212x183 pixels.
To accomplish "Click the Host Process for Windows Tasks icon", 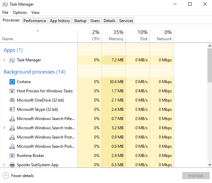I will click(12, 91).
